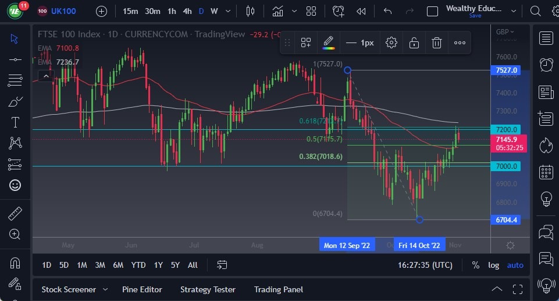Open the ideas lightbulb panel
The image size is (559, 301).
(x=546, y=199)
